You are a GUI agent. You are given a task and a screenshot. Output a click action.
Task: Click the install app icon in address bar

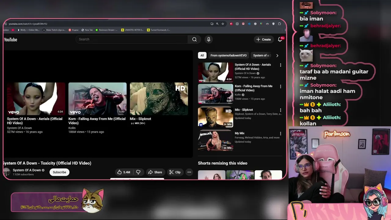point(212,24)
